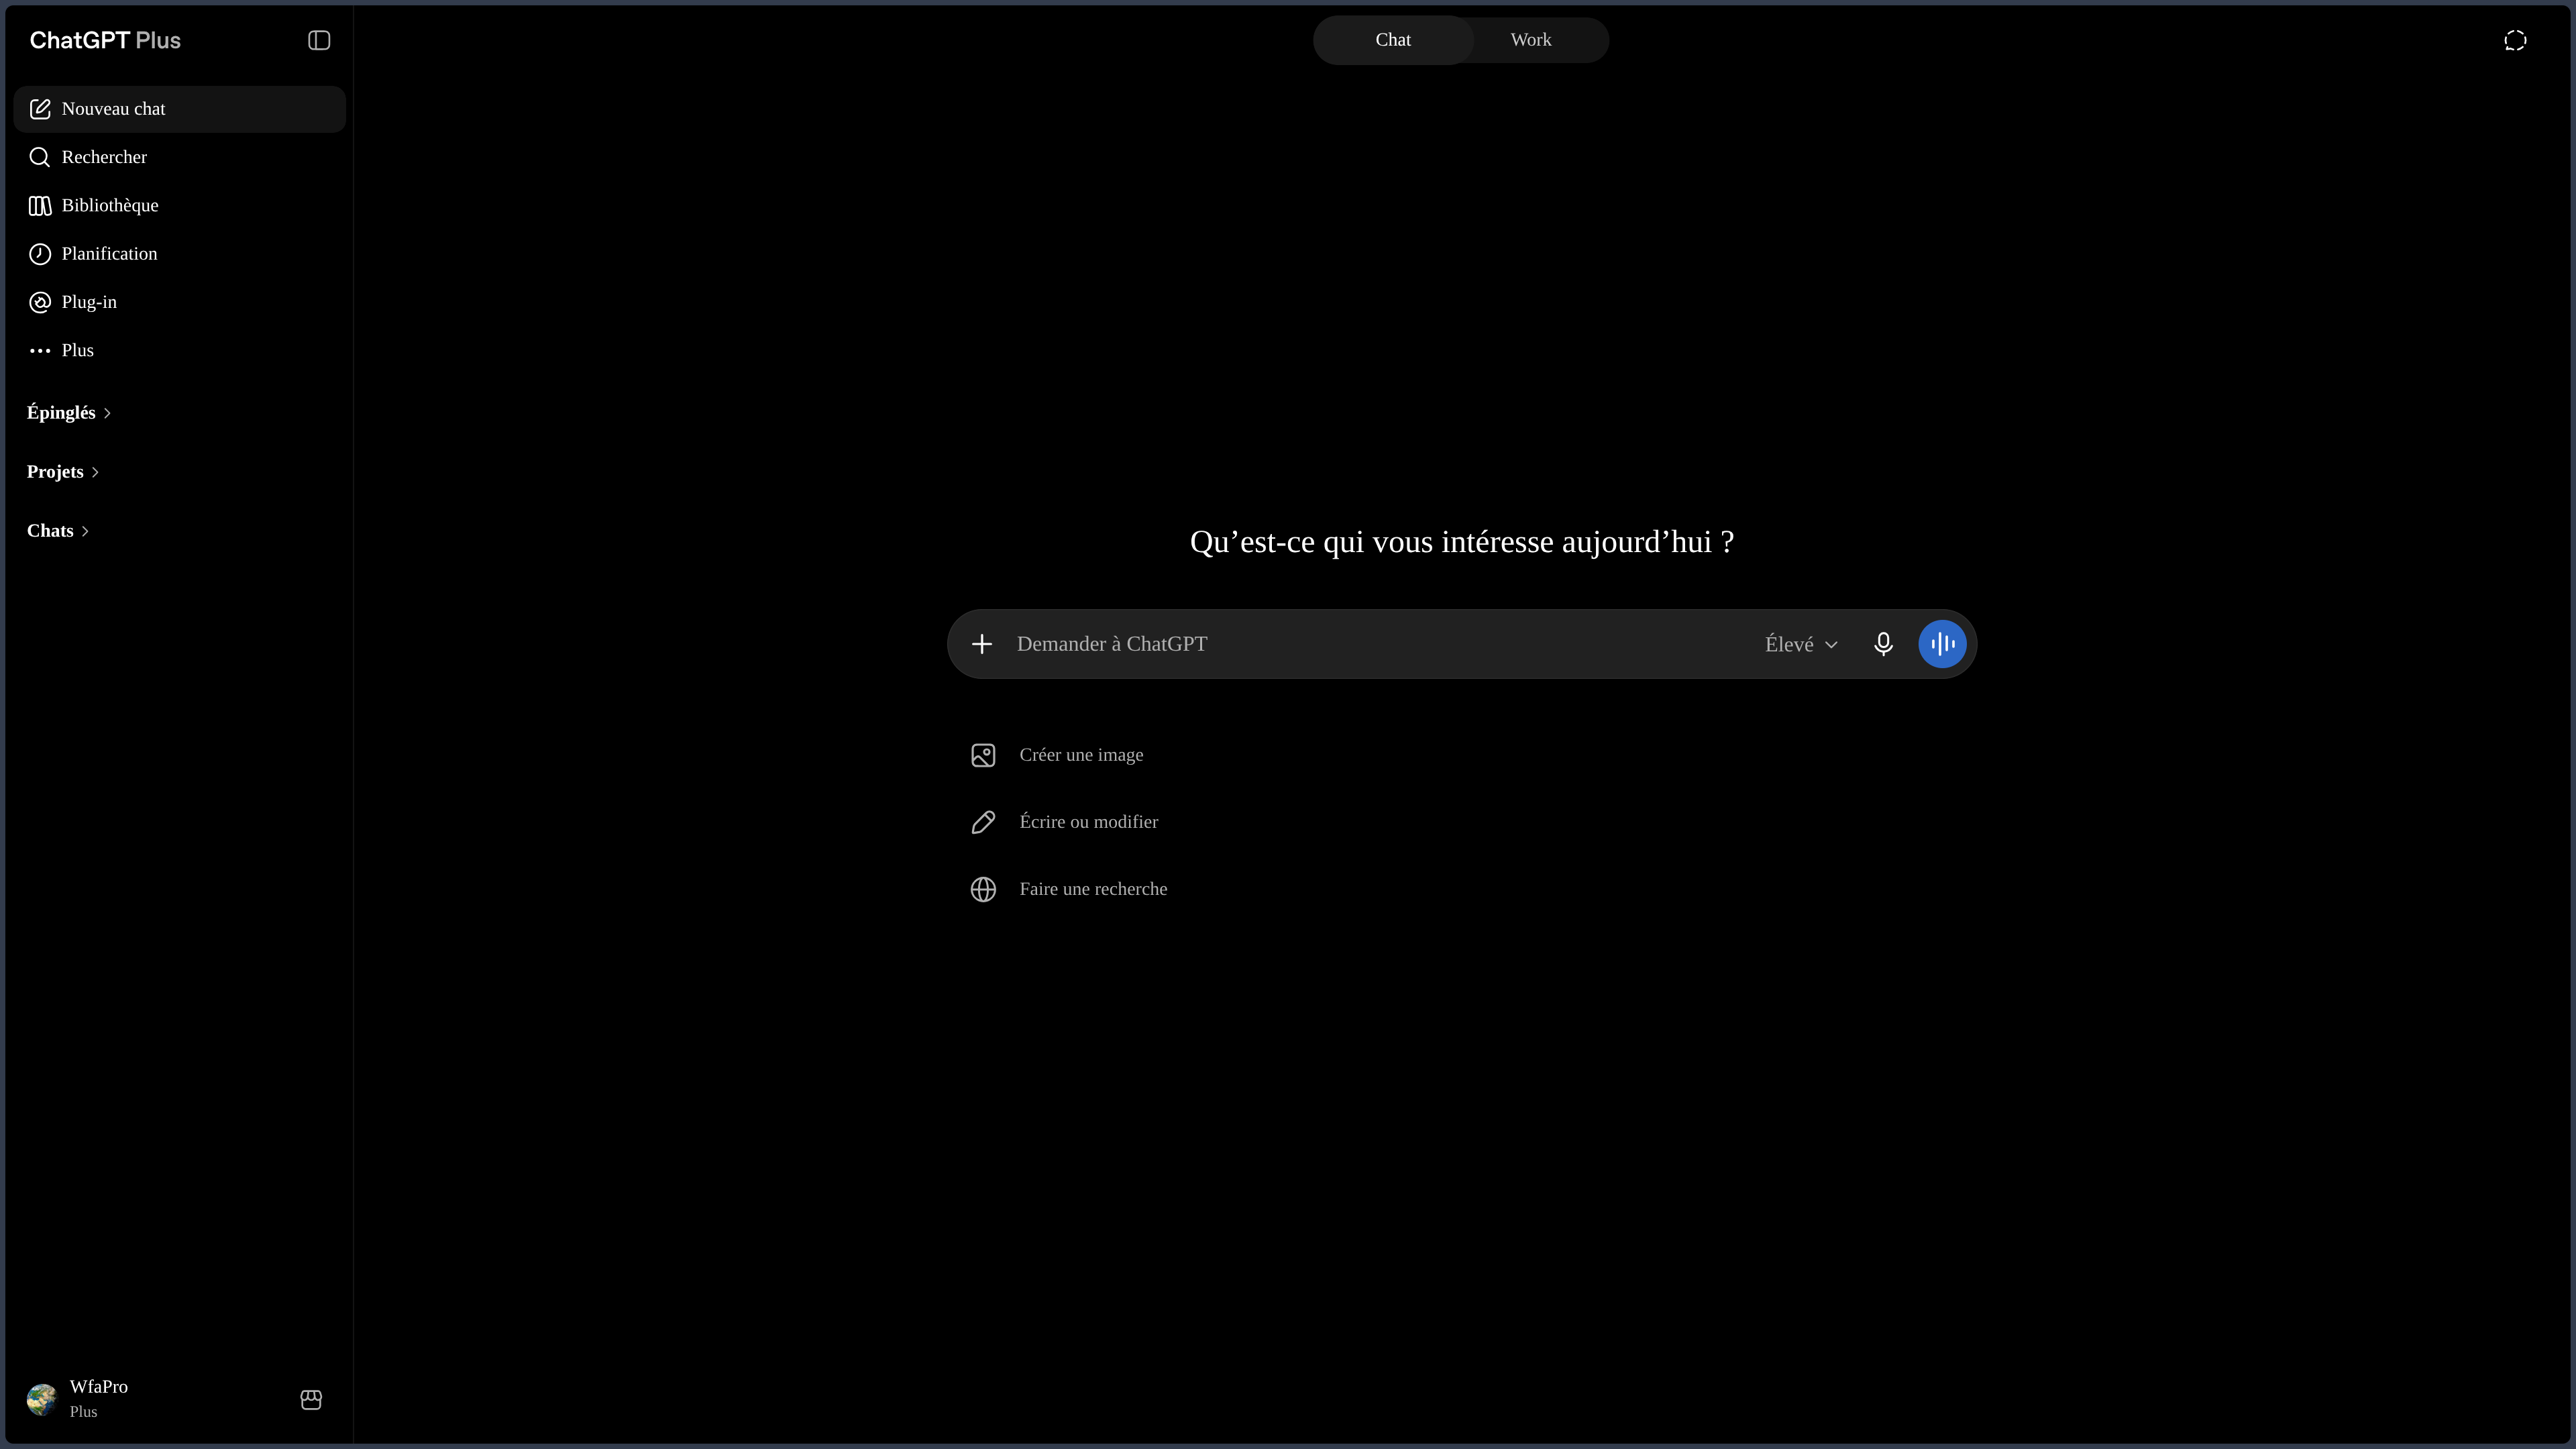Click the pencil icon beside Écrire ou modifier

(983, 822)
